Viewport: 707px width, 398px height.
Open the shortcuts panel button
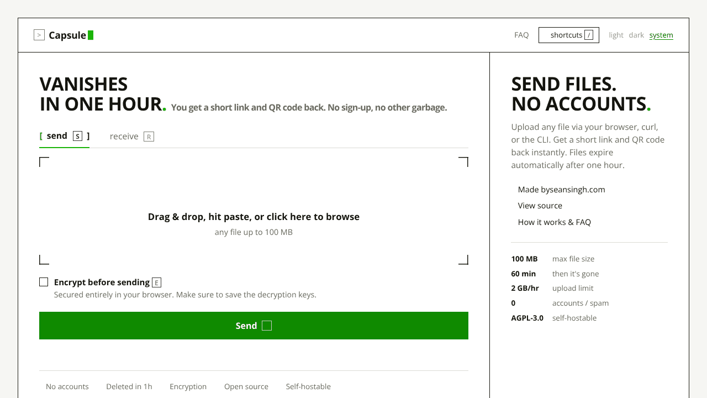tap(569, 35)
